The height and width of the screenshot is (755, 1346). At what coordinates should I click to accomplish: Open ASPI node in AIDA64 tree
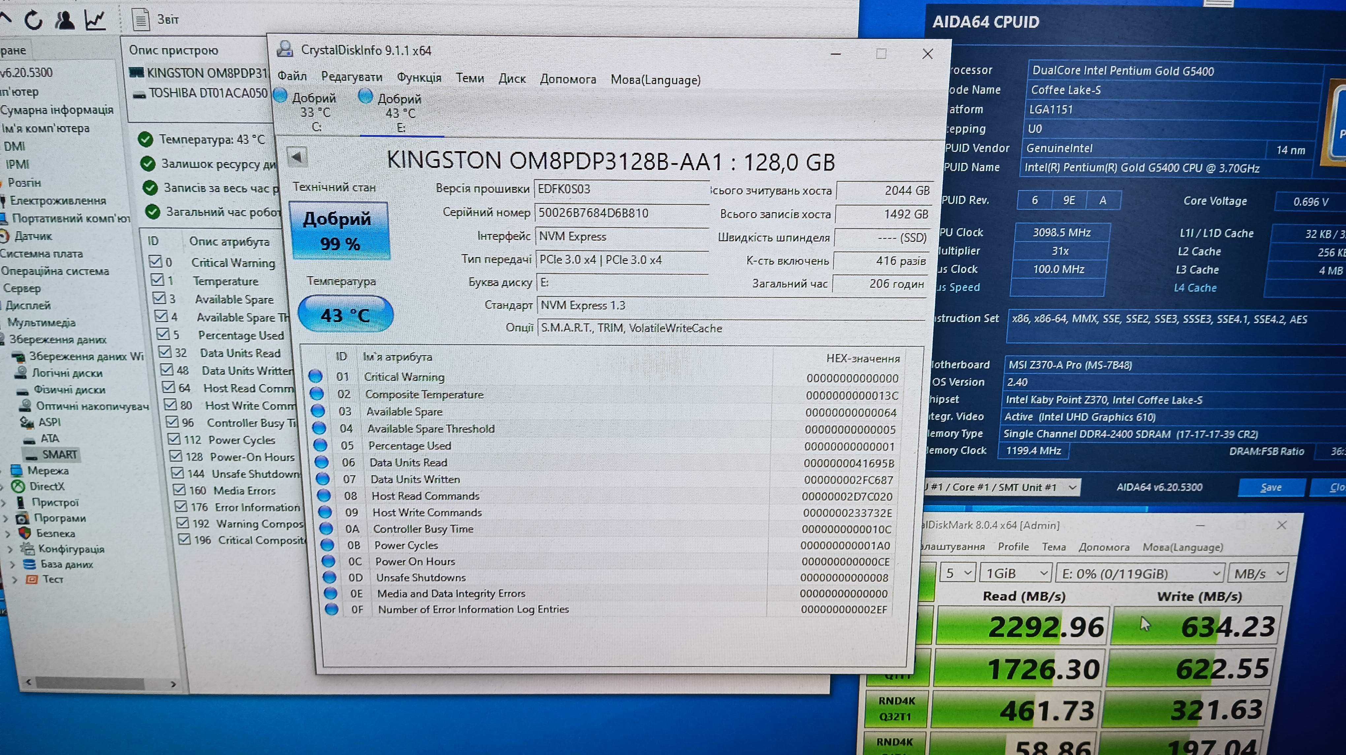tap(41, 422)
